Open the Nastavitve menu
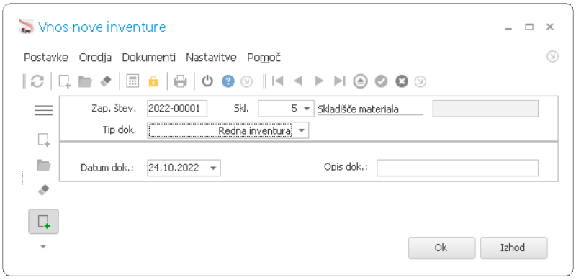Viewport: 576px width, 280px height. click(x=211, y=58)
